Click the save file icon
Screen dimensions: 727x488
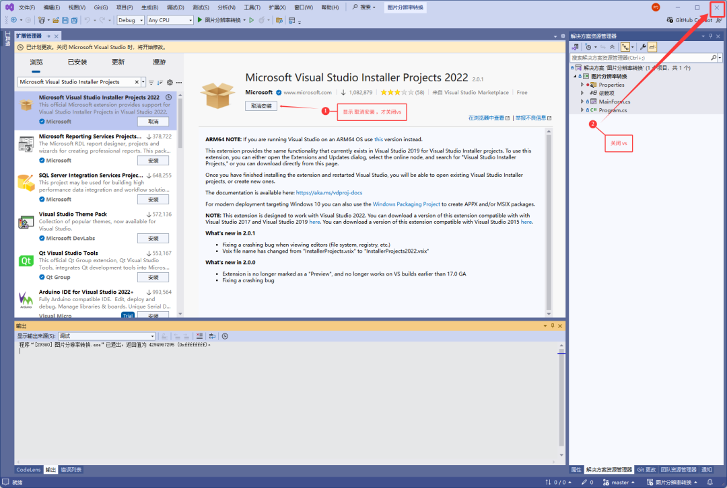coord(65,20)
